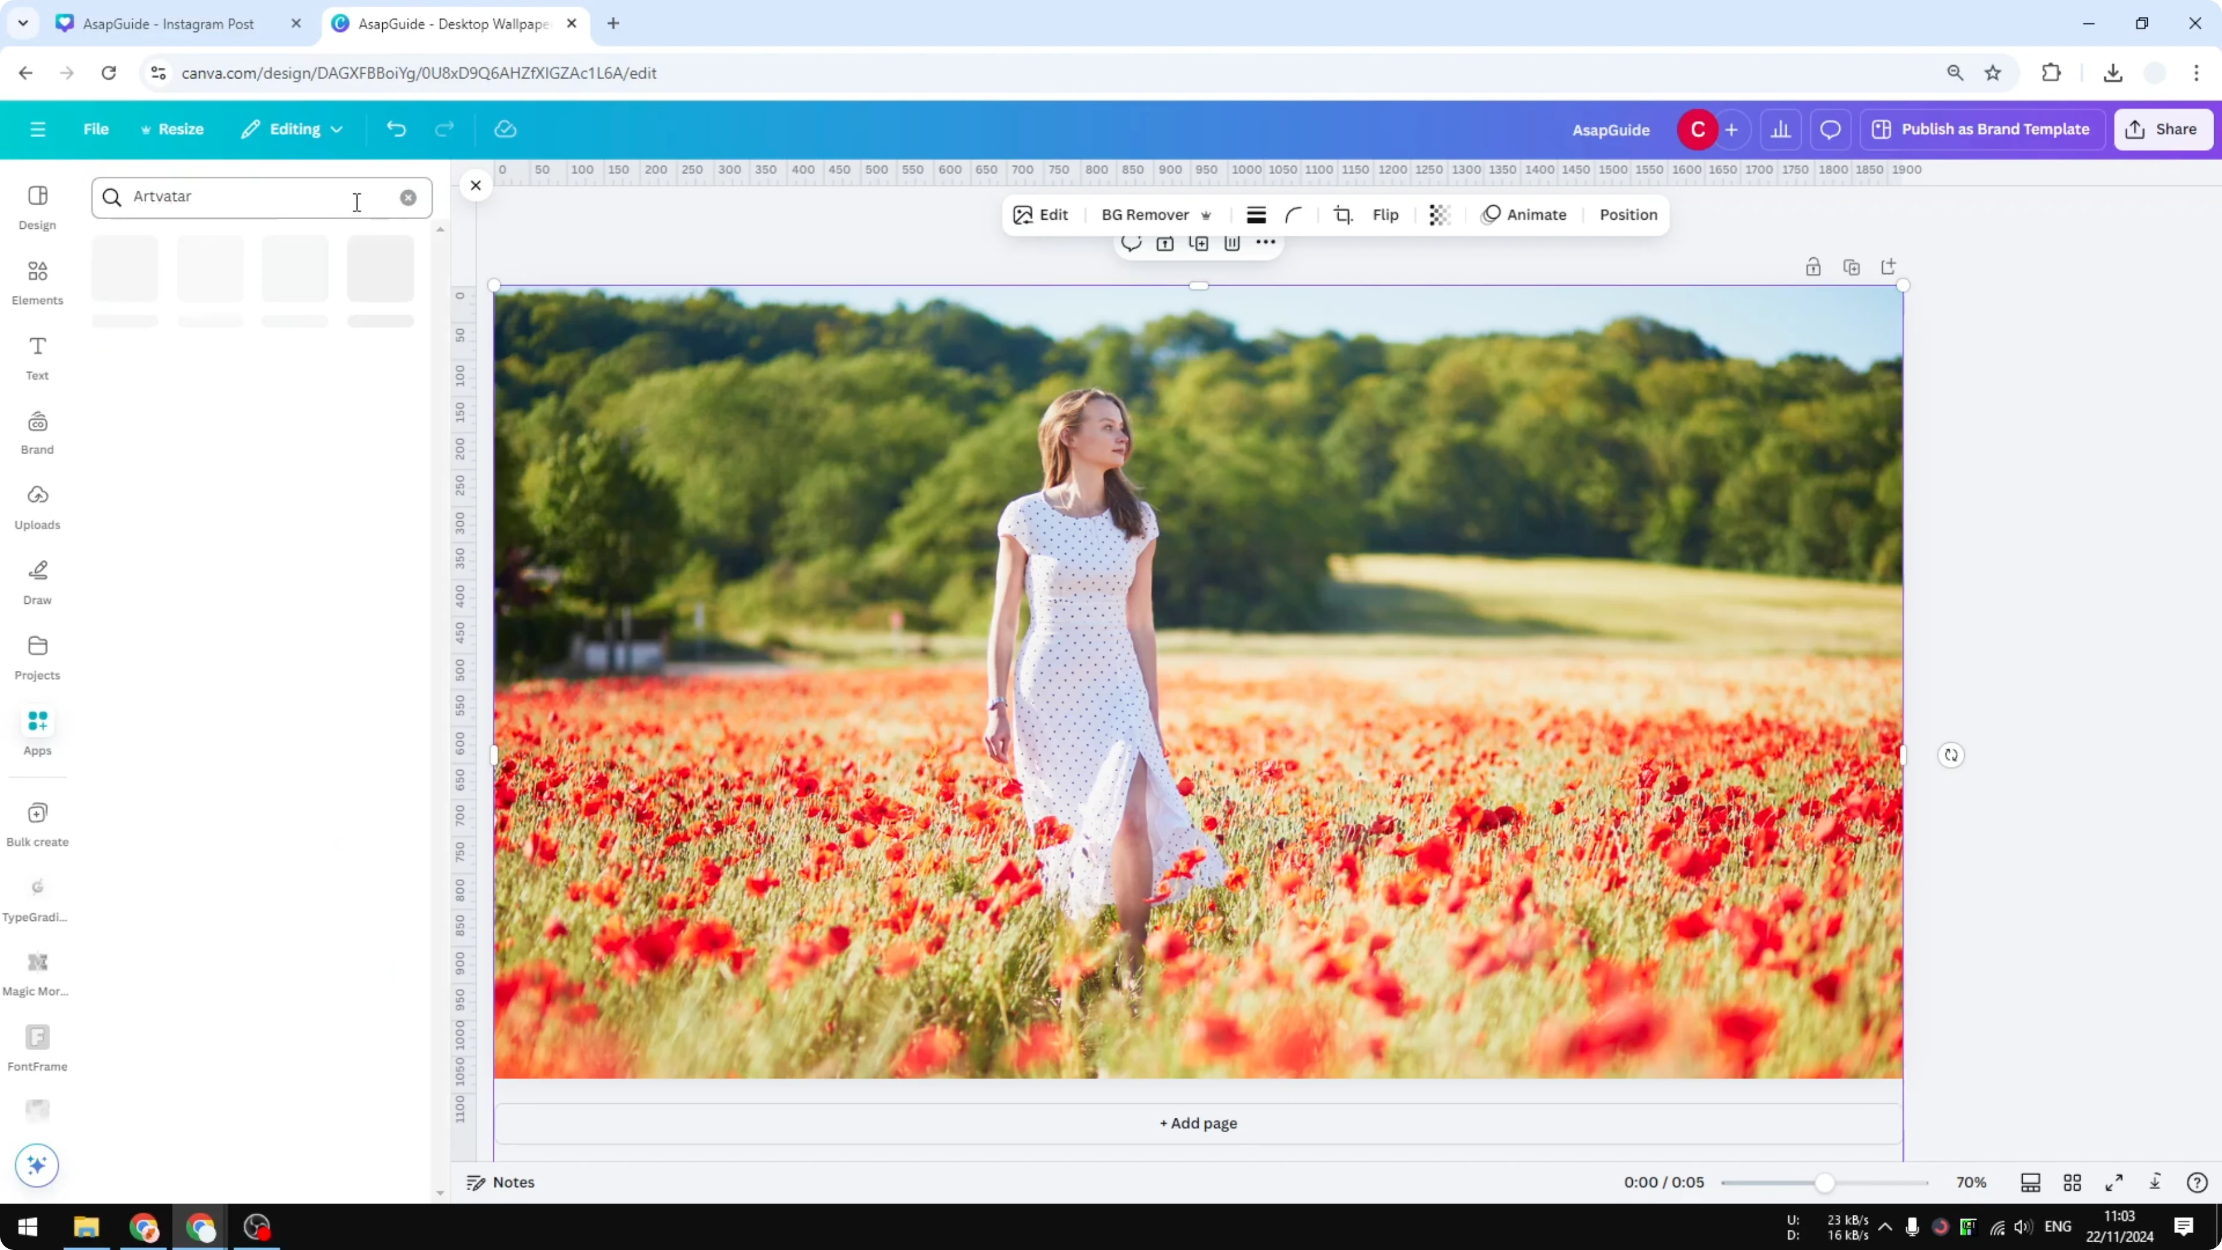Image resolution: width=2222 pixels, height=1250 pixels.
Task: Delete the selected image
Action: (x=1231, y=244)
